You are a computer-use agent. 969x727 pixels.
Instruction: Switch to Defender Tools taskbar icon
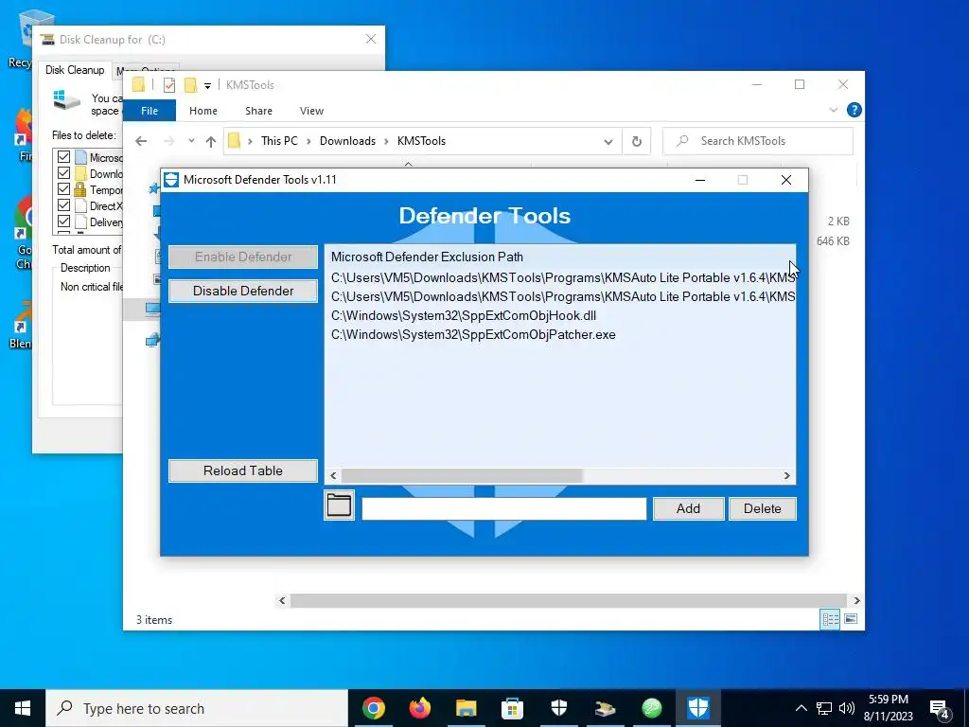pyautogui.click(x=697, y=708)
